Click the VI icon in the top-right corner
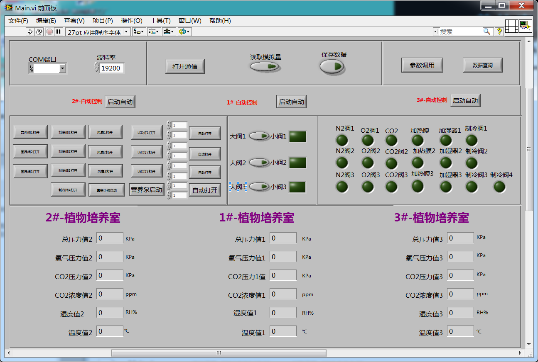The height and width of the screenshot is (362, 538). 526,26
